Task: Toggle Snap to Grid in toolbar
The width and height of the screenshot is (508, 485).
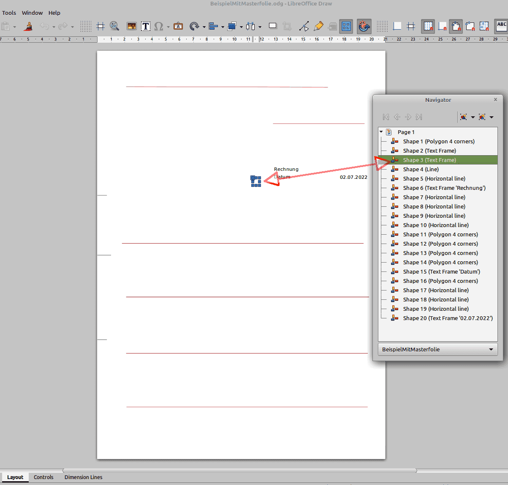Action: point(429,27)
